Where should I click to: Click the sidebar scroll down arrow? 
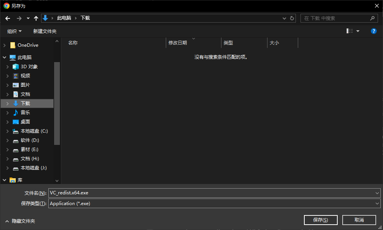(x=57, y=181)
